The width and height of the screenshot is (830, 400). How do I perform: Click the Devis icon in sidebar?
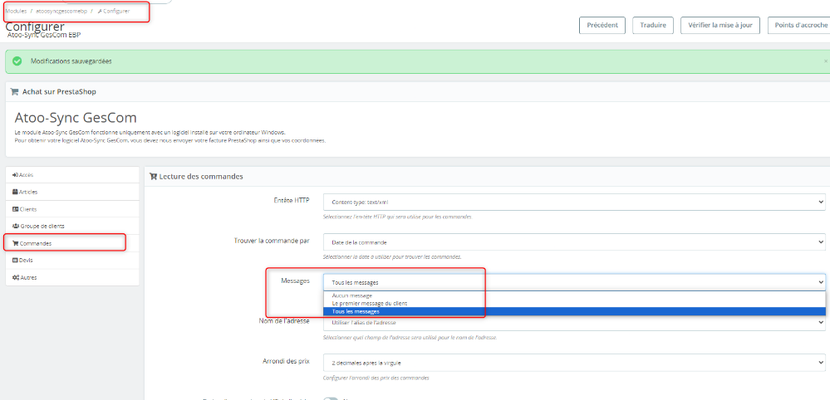pyautogui.click(x=15, y=261)
